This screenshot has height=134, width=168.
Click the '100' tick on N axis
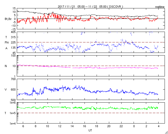point(13,55)
